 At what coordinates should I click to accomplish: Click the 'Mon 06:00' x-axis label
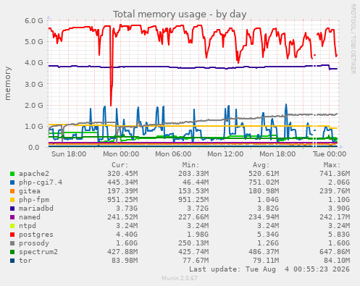coord(173,154)
